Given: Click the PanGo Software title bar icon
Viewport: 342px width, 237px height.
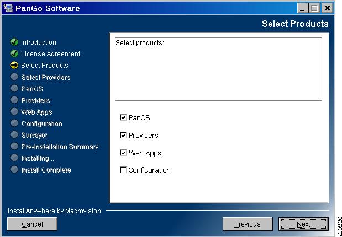Looking at the screenshot, I should coord(8,8).
